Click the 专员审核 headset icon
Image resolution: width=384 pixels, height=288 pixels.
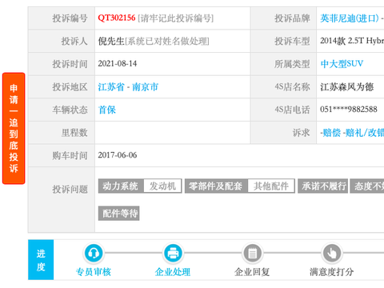94,253
